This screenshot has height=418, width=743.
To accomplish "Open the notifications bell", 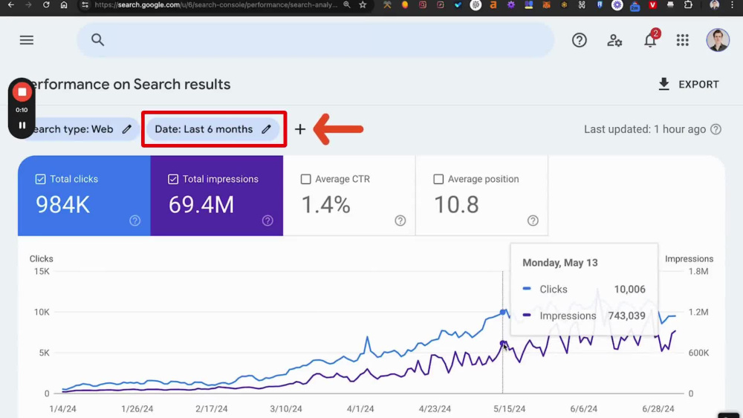I will 650,41.
